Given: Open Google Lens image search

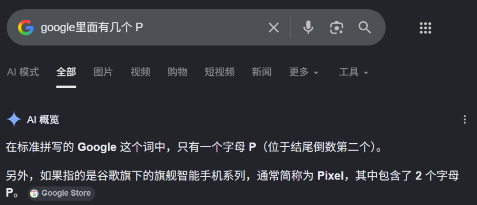Looking at the screenshot, I should (x=337, y=28).
